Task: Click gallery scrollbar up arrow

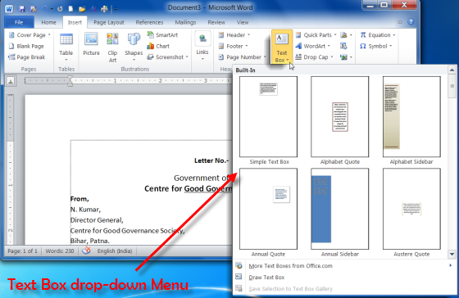Action: [452, 70]
